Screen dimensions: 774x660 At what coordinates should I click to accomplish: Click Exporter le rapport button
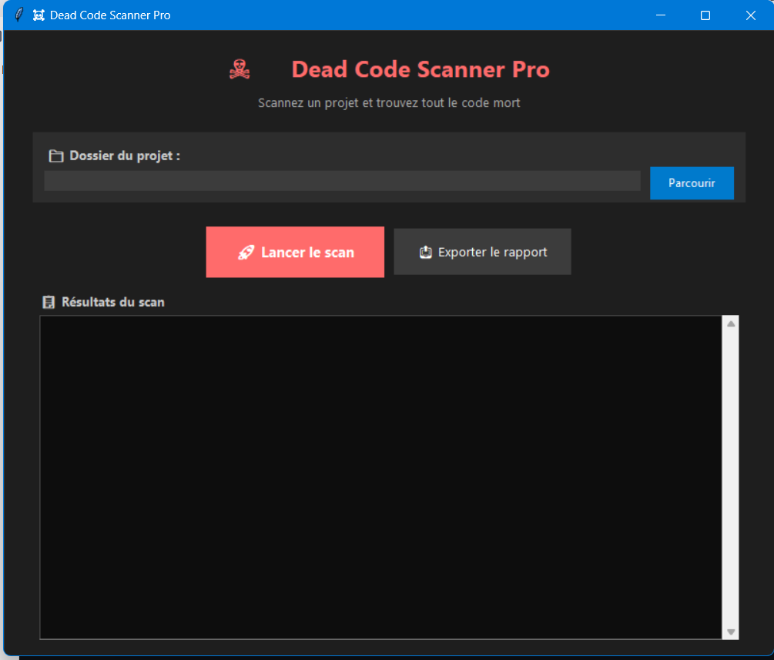tap(482, 252)
